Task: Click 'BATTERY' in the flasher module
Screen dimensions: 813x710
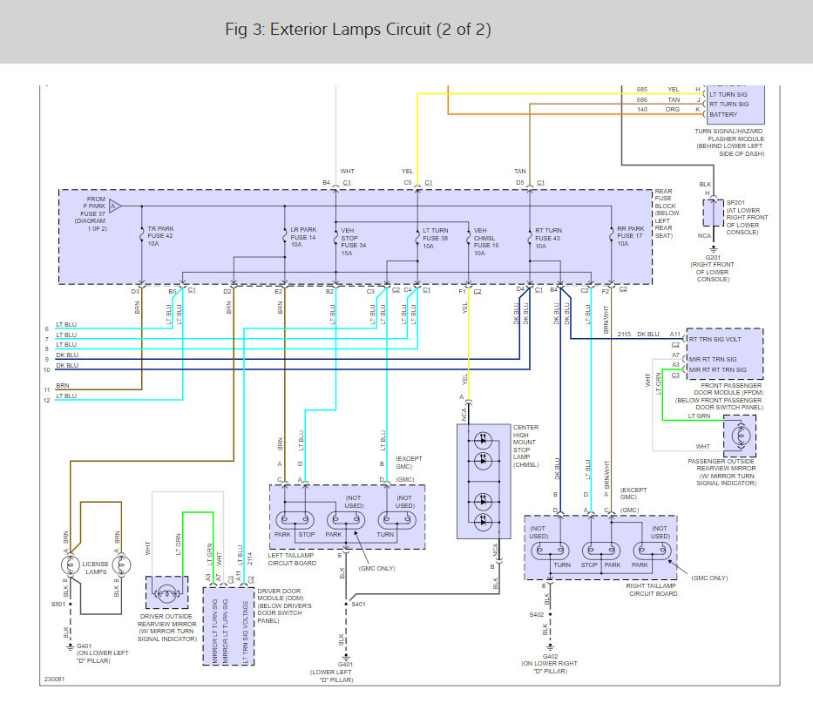Action: tap(723, 114)
